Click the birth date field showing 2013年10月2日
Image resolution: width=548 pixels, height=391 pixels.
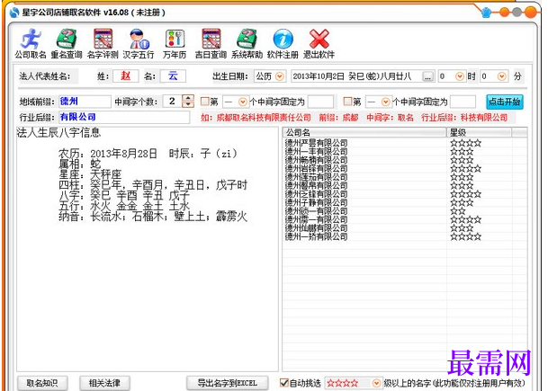357,76
